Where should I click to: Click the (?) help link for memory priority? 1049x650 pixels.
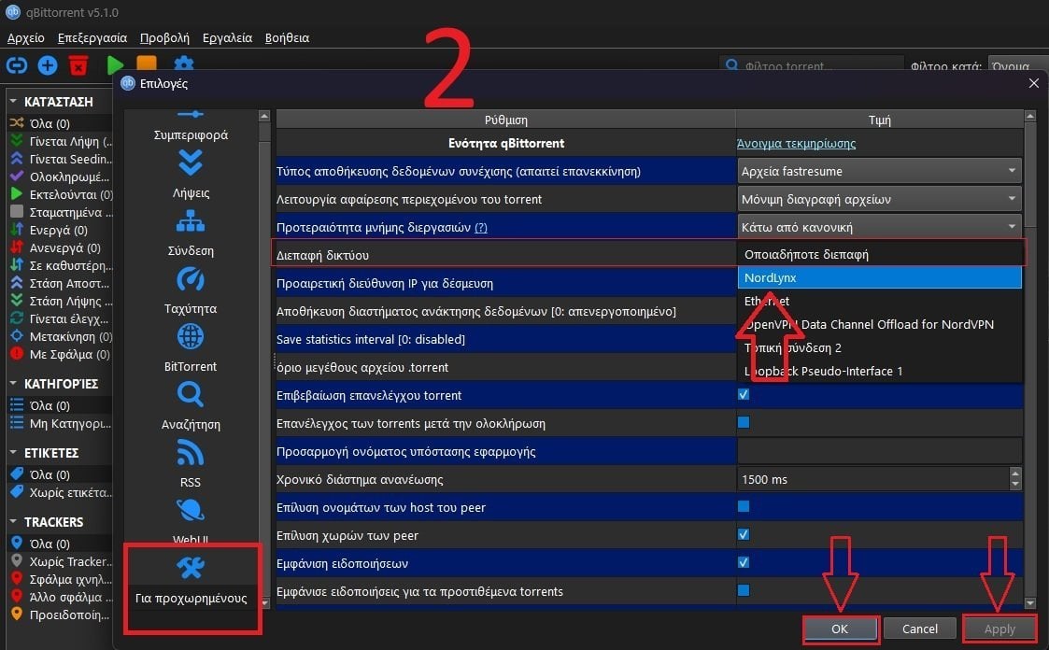tap(481, 227)
